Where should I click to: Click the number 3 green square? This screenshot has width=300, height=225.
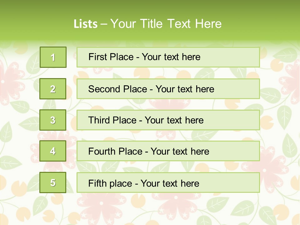53,120
